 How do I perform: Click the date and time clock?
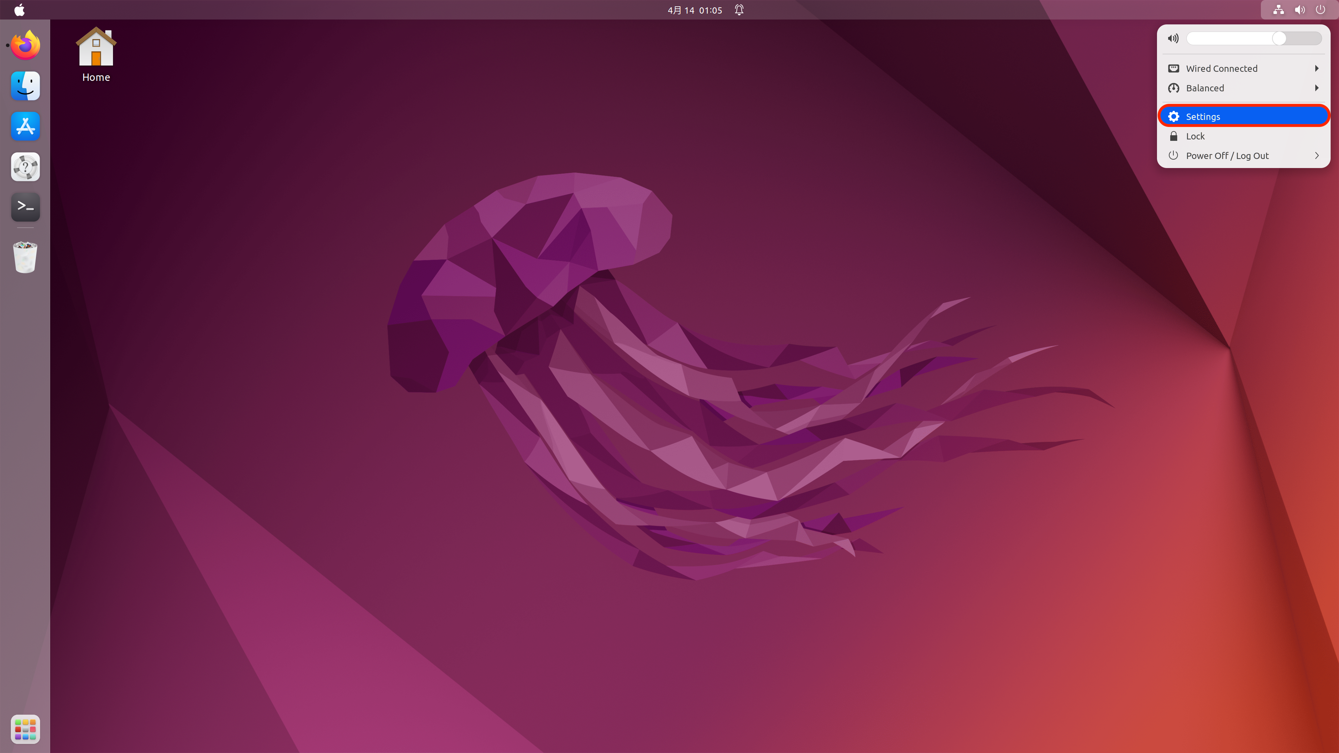pos(695,10)
